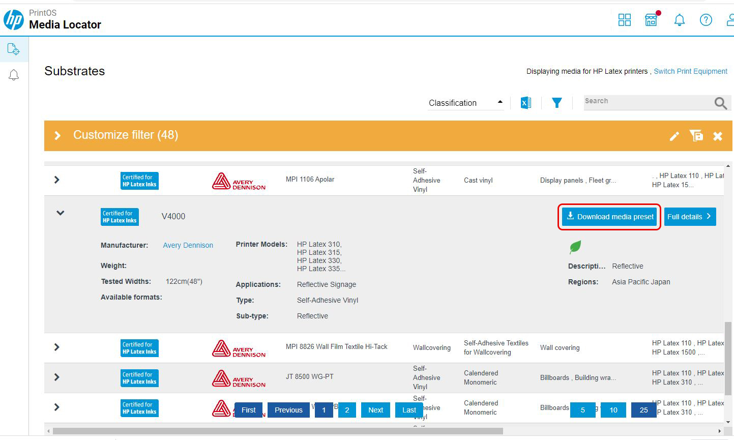Edit the customize filter with the pencil icon

674,136
